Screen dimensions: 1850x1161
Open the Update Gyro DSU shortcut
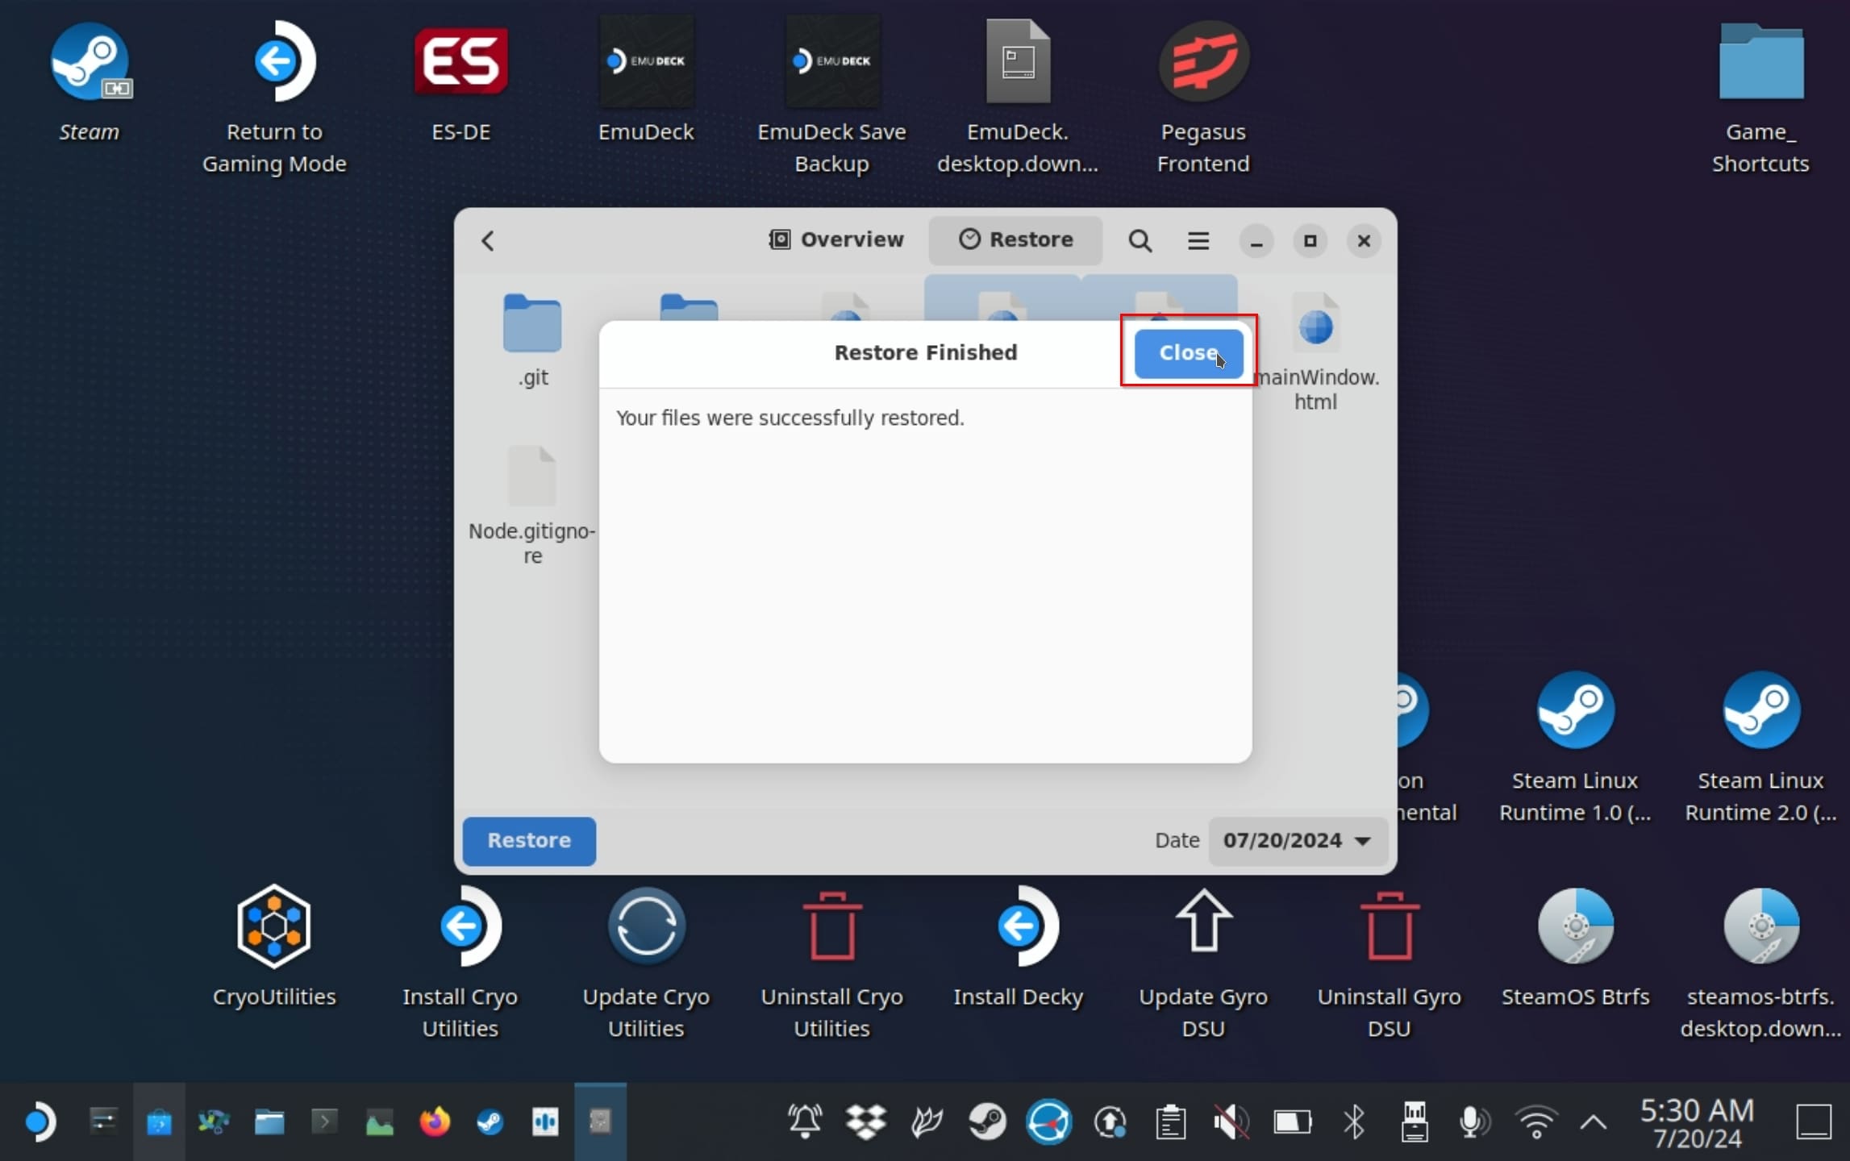pos(1203,963)
